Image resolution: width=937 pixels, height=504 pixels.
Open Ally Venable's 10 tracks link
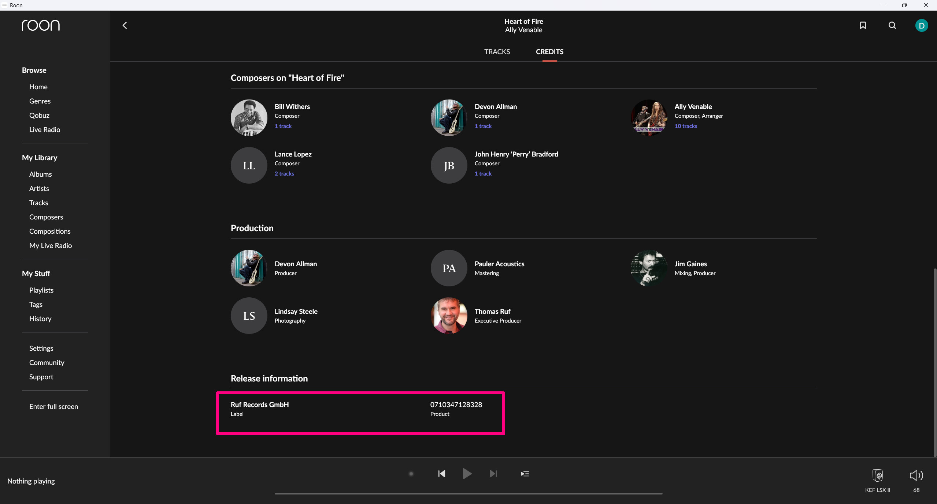(x=686, y=126)
